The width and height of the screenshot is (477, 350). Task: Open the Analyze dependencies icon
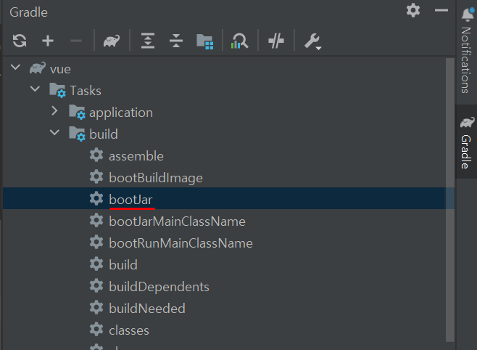[240, 41]
